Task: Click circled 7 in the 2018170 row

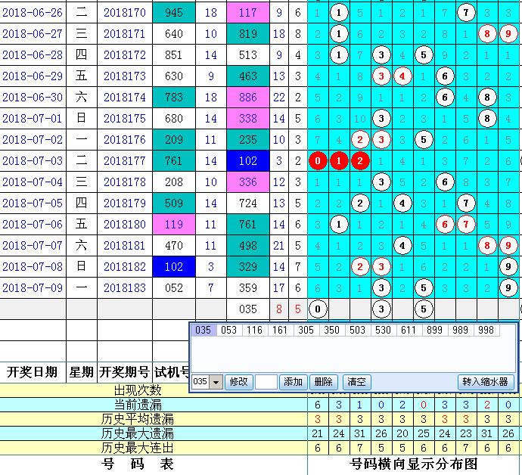Action: (x=466, y=13)
